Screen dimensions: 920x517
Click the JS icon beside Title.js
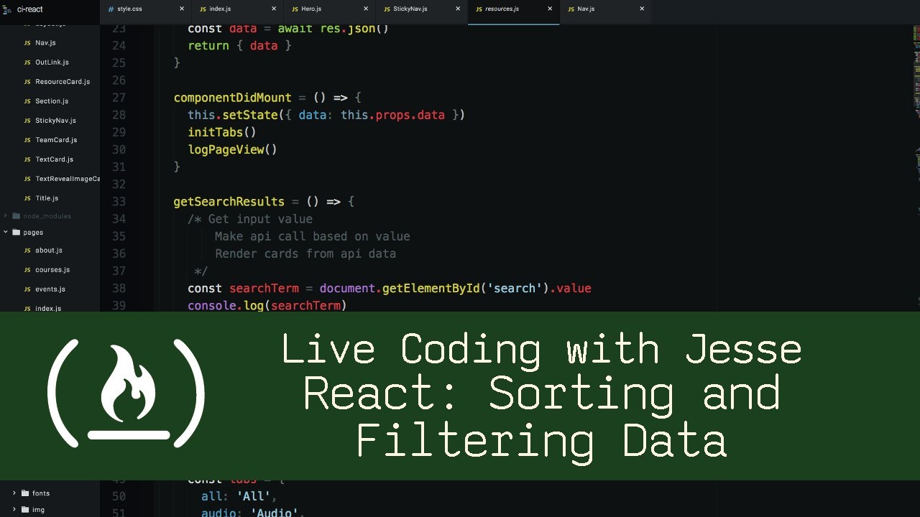(x=27, y=198)
